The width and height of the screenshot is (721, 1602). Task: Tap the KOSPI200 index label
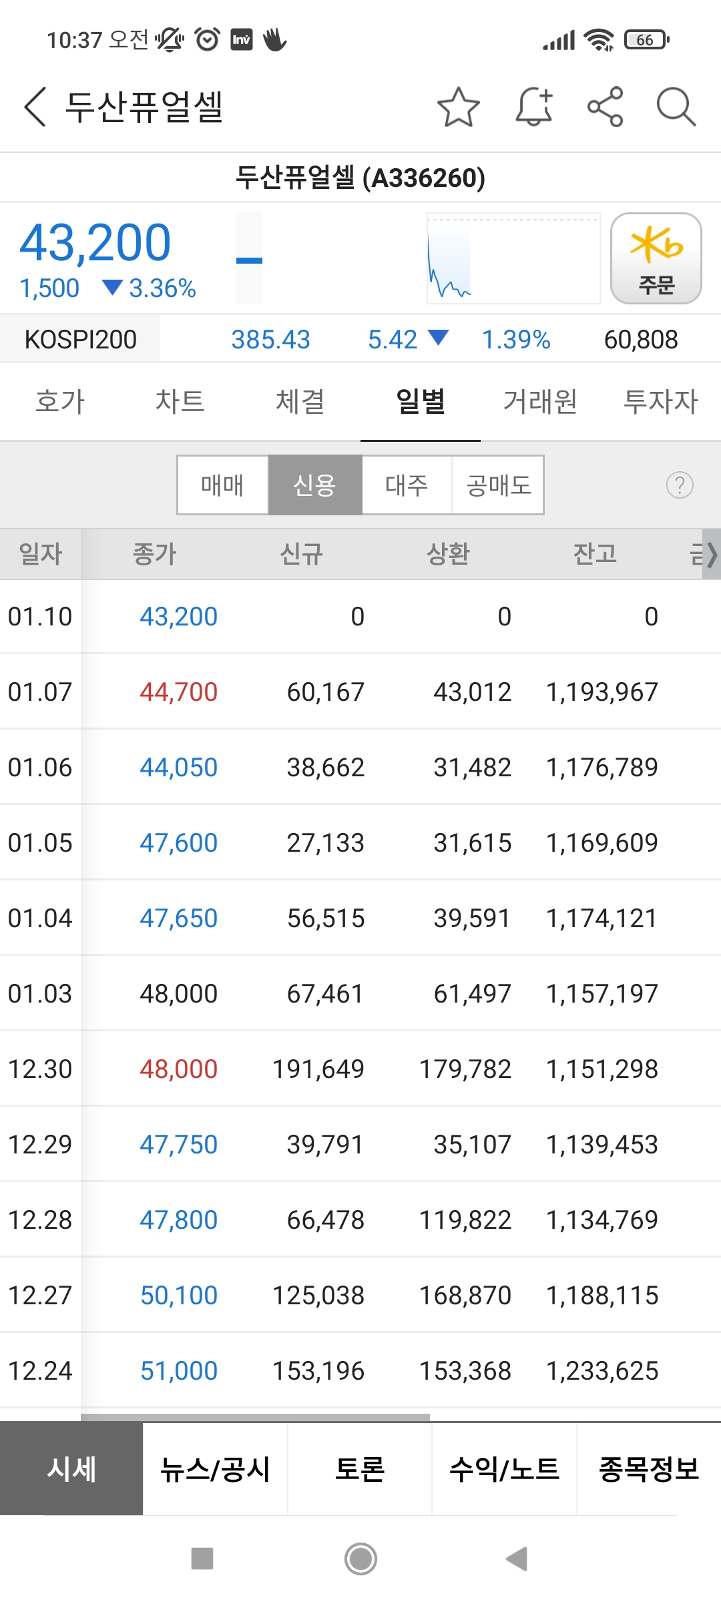click(80, 339)
